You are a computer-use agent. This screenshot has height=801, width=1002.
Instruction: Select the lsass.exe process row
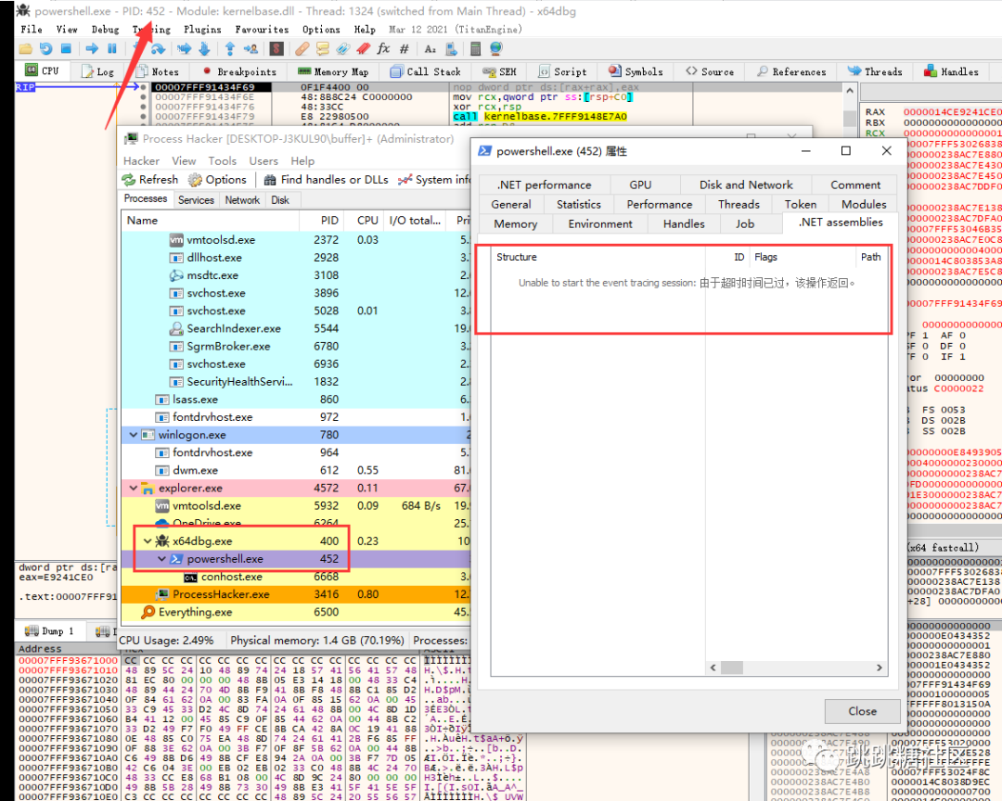point(295,400)
